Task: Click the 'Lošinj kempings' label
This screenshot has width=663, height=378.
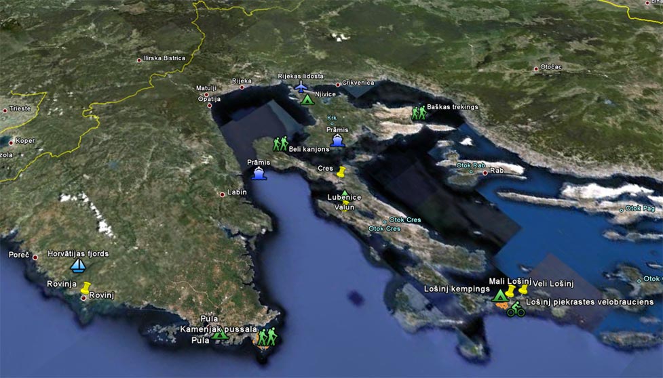Action: [457, 289]
